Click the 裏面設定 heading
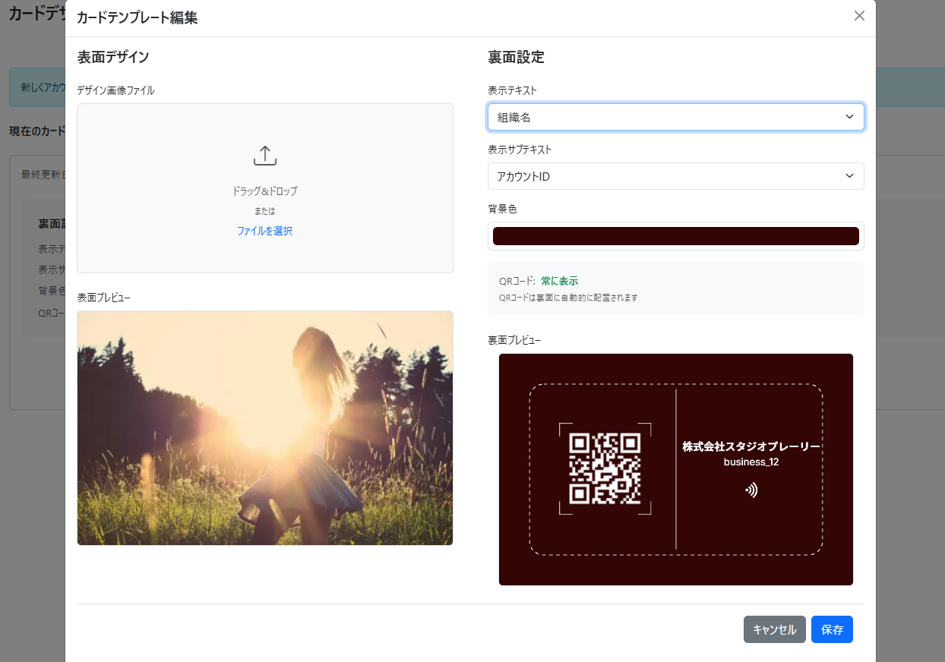The height and width of the screenshot is (662, 945). coord(516,57)
